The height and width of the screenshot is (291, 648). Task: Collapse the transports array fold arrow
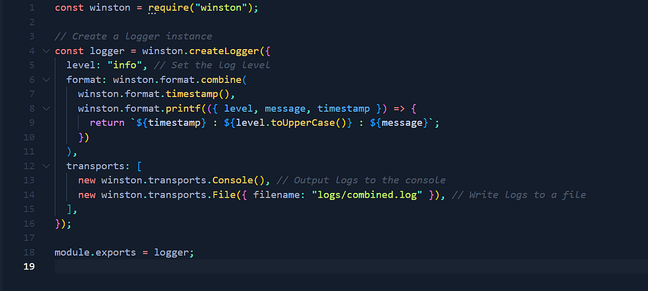(45, 166)
